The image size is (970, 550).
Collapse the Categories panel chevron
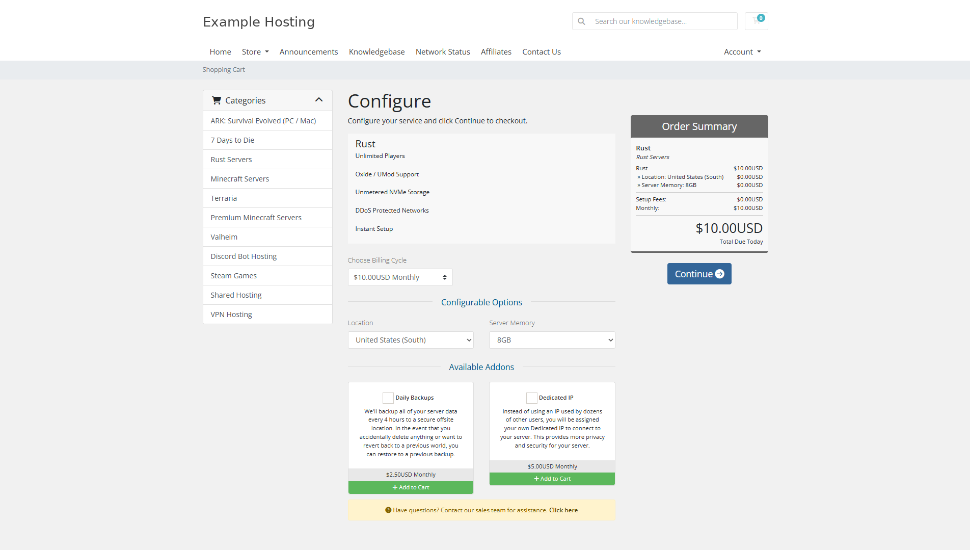[319, 100]
